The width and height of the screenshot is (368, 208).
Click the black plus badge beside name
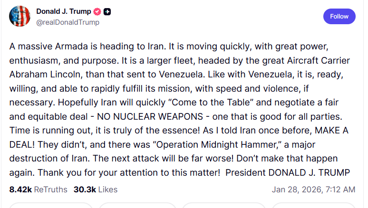click(107, 12)
